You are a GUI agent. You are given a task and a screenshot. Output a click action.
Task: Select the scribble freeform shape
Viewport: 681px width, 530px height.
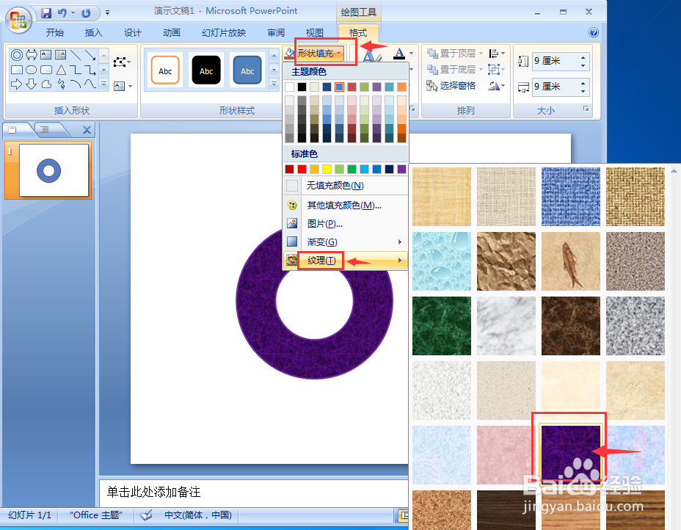61,84
